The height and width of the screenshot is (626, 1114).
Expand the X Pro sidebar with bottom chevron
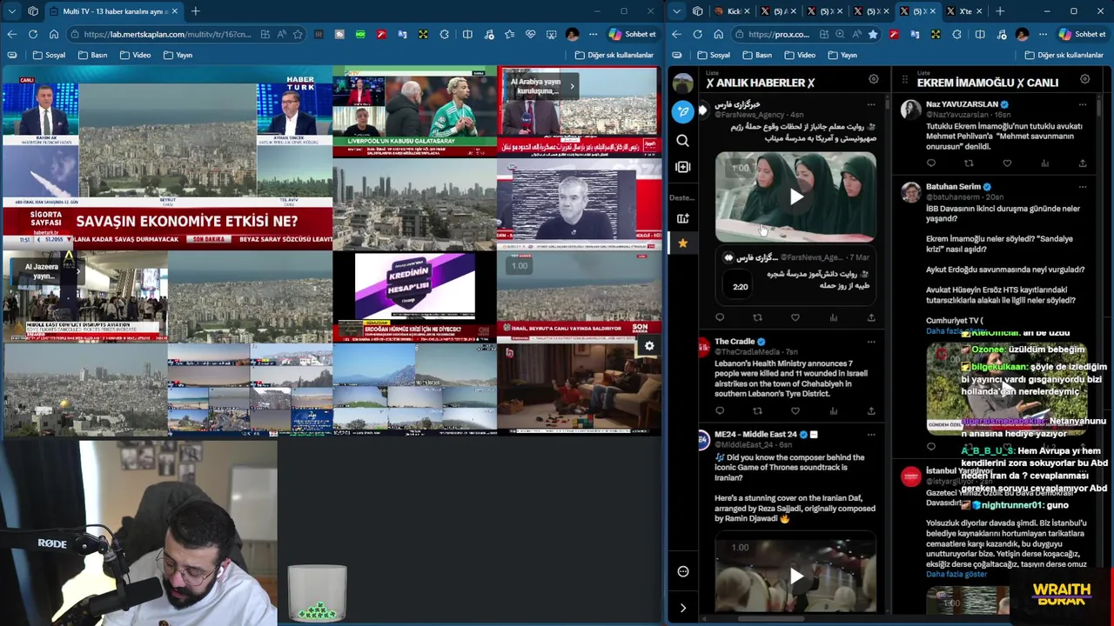683,608
